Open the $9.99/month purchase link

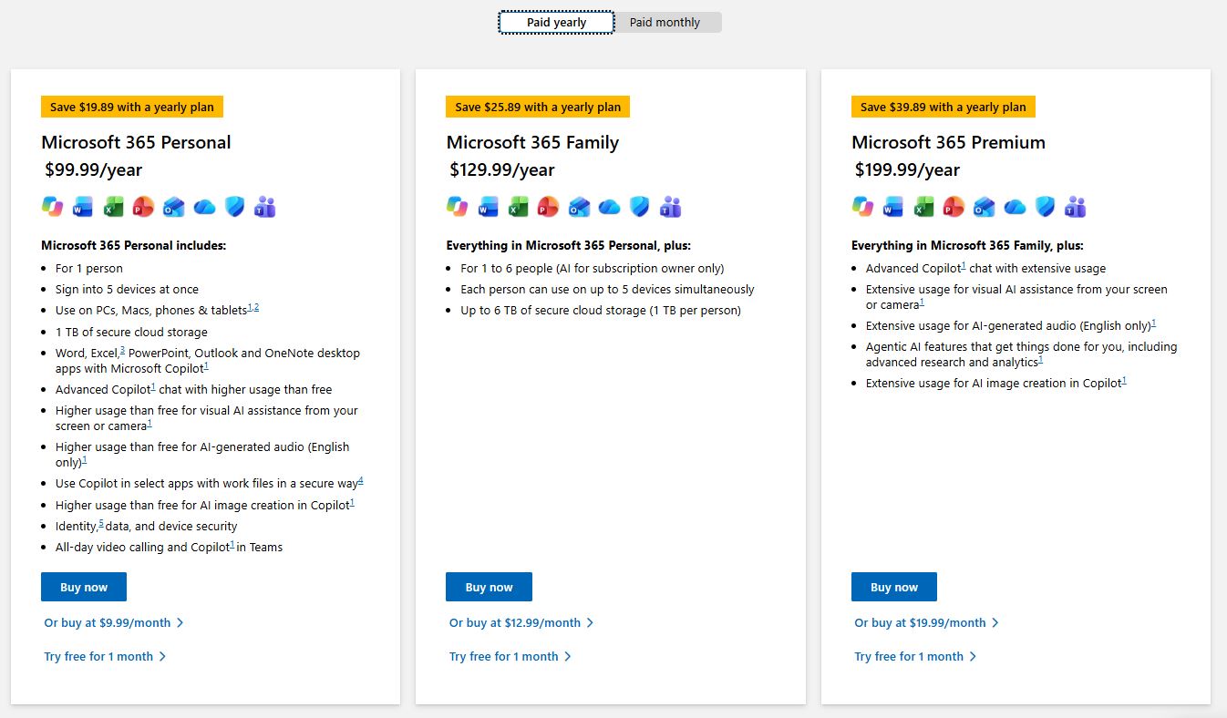click(114, 623)
